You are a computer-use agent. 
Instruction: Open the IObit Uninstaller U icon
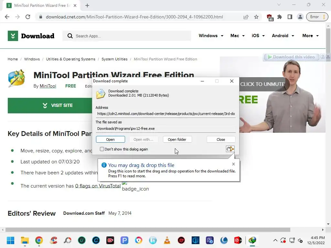pos(82,240)
